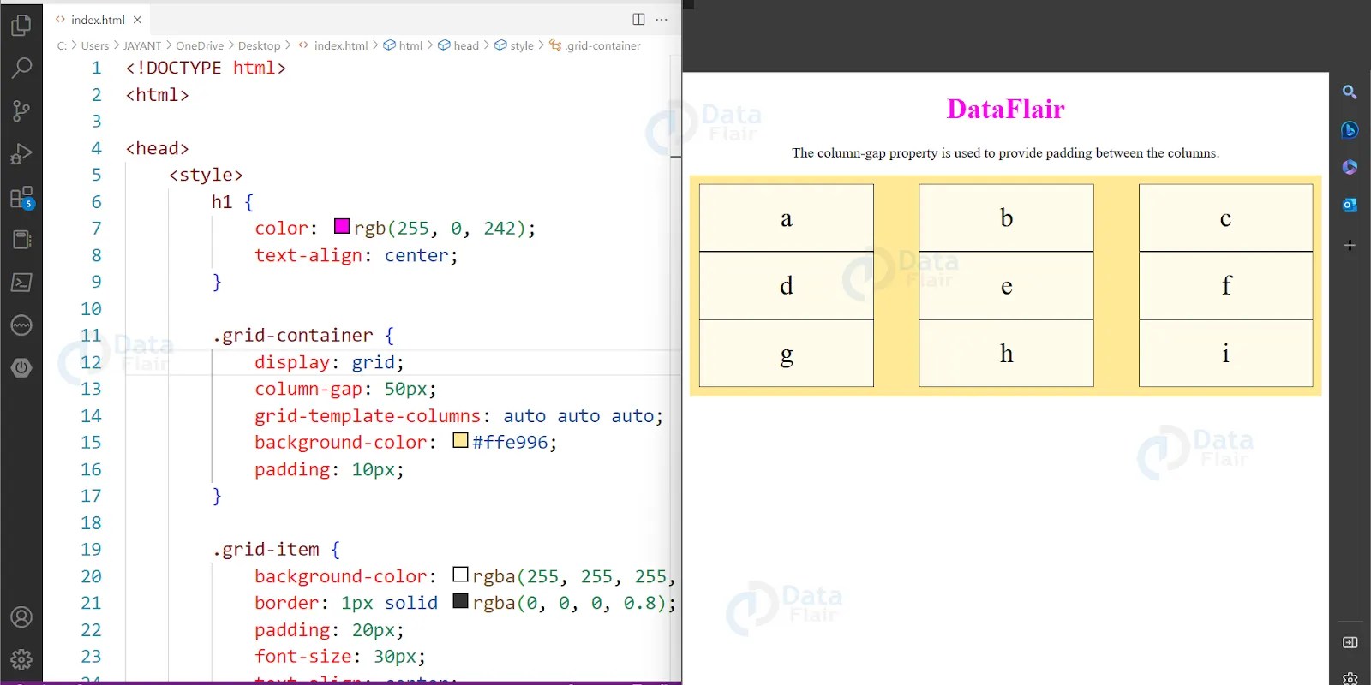
Task: Open Microsoft 365 in the browser sidebar
Action: [x=1350, y=167]
